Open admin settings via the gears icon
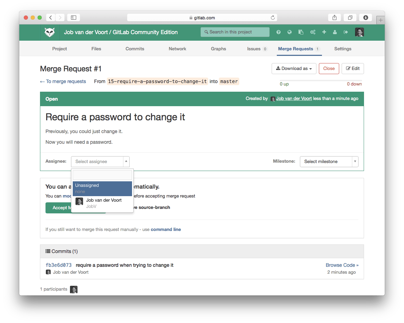Screen dimensions: 404x323 point(313,32)
